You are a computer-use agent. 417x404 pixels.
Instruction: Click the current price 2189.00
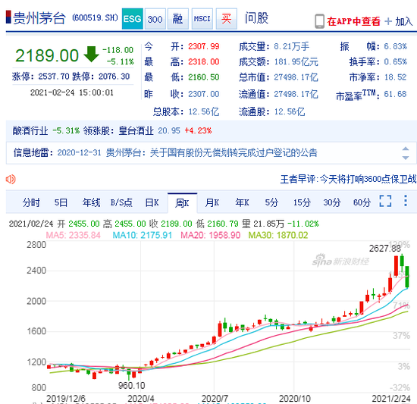click(47, 55)
